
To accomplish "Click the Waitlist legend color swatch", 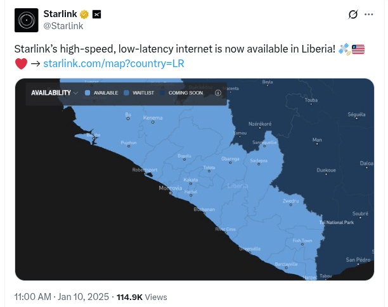I will coord(127,93).
